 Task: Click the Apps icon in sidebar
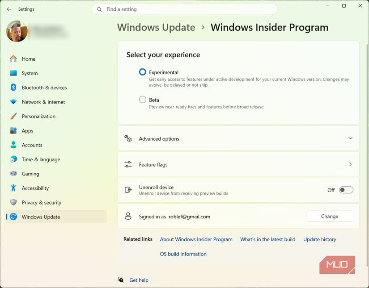tap(13, 130)
